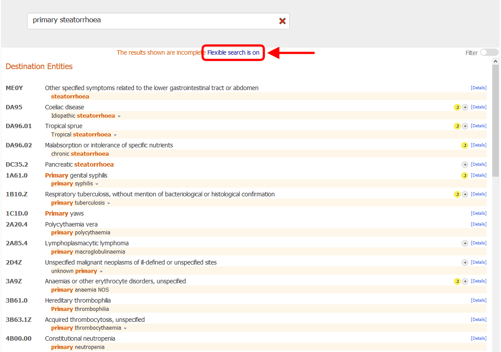
Task: Click the J icon beside Tropical sprue
Action: (457, 125)
